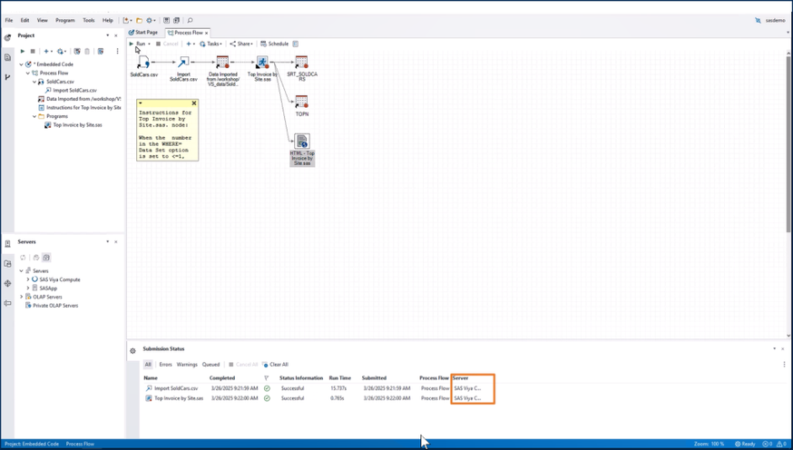The width and height of the screenshot is (793, 450).
Task: Show All submissions filter
Action: point(148,365)
